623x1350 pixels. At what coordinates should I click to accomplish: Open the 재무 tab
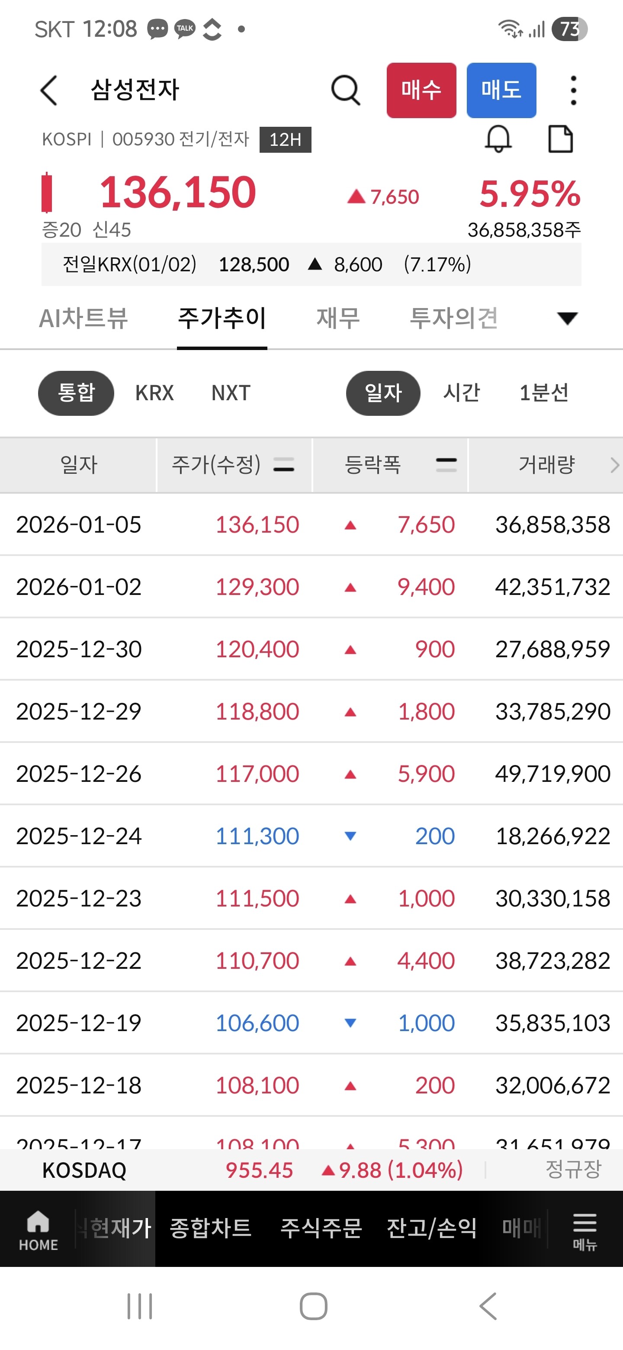tap(338, 318)
